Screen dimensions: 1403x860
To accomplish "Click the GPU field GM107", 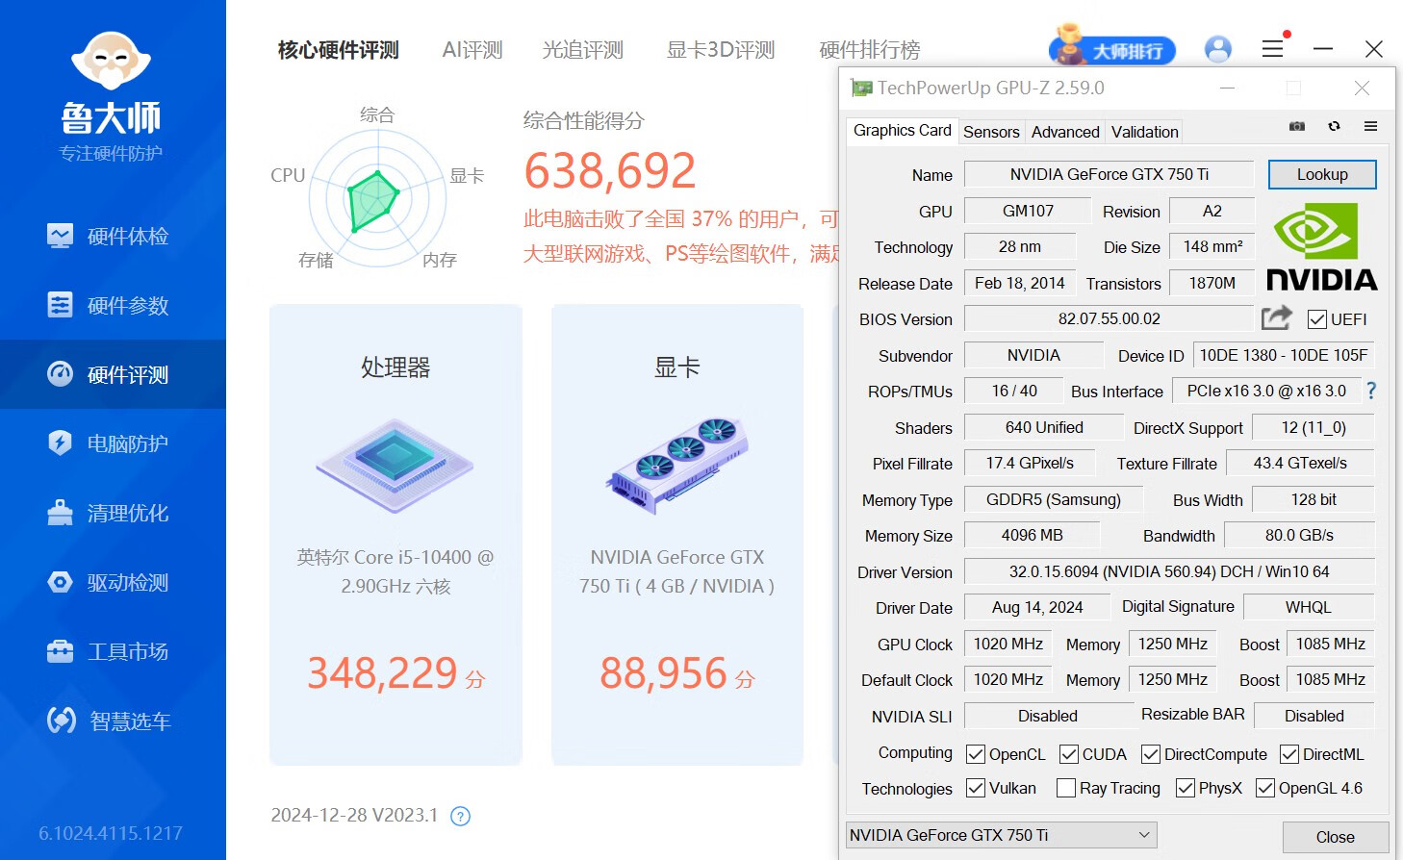I will pyautogui.click(x=1028, y=211).
